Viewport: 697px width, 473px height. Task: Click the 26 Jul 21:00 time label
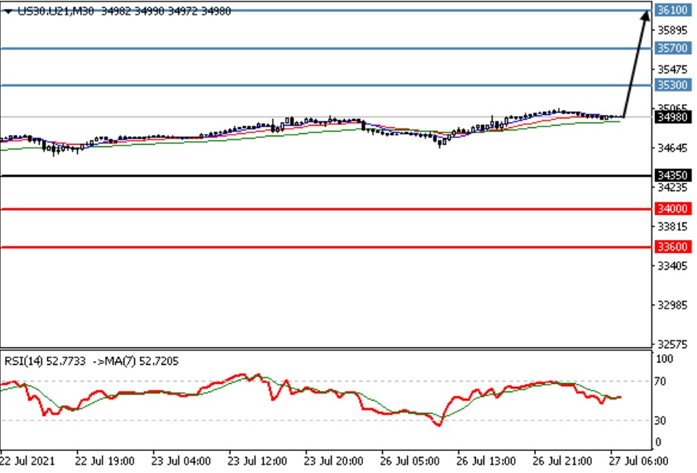[x=563, y=461]
